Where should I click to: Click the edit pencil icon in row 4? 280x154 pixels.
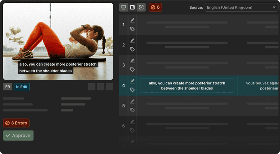132,81
